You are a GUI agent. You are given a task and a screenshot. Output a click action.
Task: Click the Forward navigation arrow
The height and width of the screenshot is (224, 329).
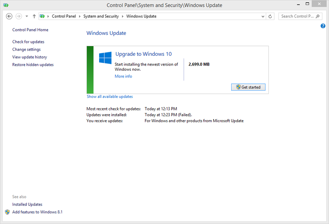pos(19,16)
